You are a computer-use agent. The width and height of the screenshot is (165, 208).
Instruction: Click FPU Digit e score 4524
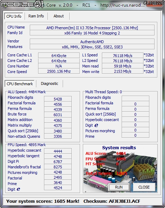[58, 188]
